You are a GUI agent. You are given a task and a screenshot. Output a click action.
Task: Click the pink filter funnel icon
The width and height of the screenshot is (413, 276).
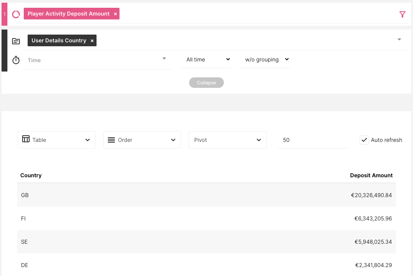(402, 14)
